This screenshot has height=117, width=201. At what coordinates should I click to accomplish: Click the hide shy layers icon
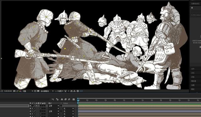tap(62, 99)
